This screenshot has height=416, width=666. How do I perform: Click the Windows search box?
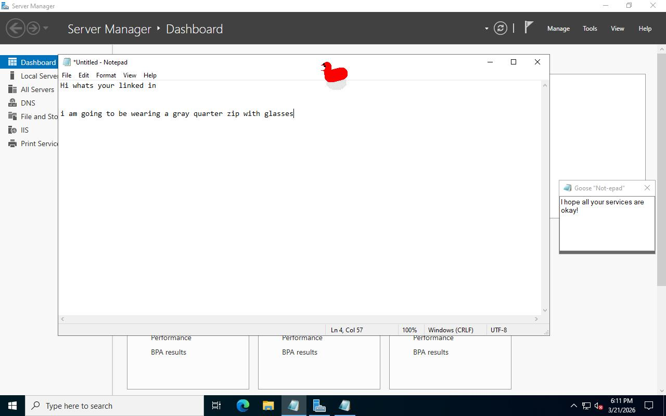coord(114,406)
